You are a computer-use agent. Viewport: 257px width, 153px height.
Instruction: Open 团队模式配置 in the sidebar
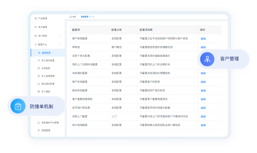pyautogui.click(x=48, y=84)
